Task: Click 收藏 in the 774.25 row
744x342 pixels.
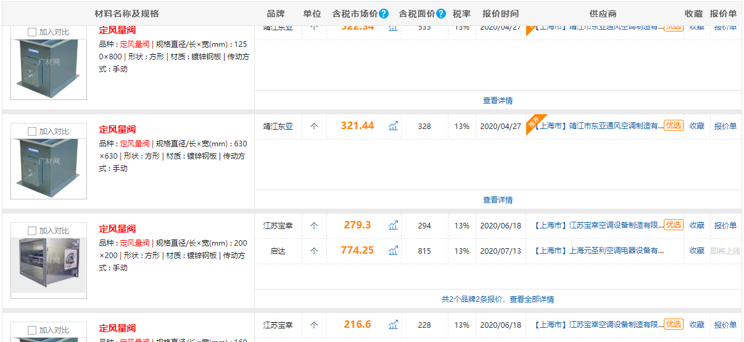Action: click(696, 251)
